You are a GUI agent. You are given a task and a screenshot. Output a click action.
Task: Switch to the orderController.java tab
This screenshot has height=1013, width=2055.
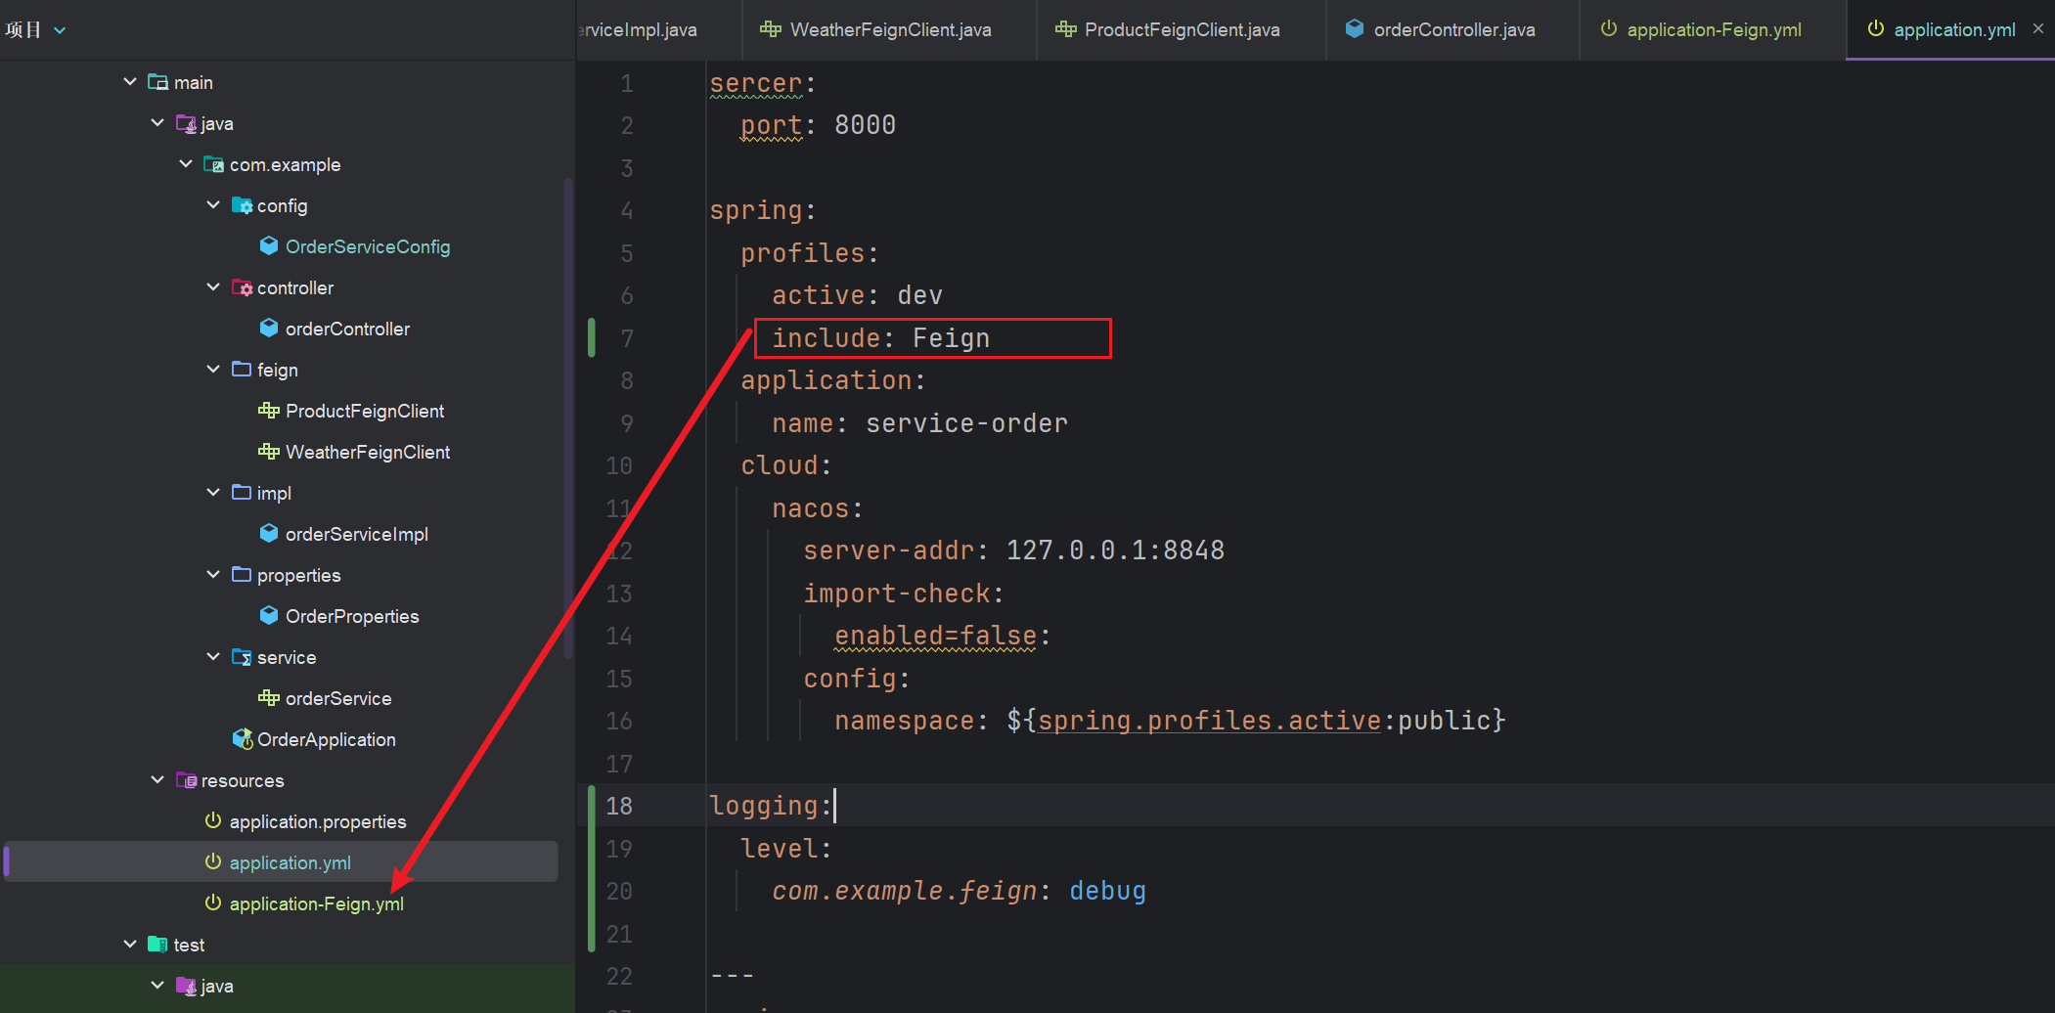coord(1453,29)
